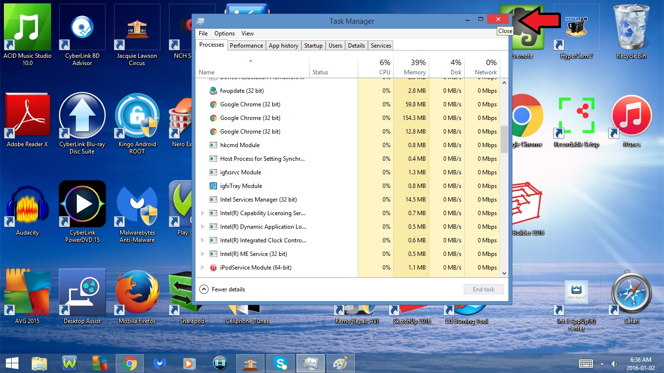Switch to the App history tab
Viewport: 664px width, 373px height.
pos(283,46)
